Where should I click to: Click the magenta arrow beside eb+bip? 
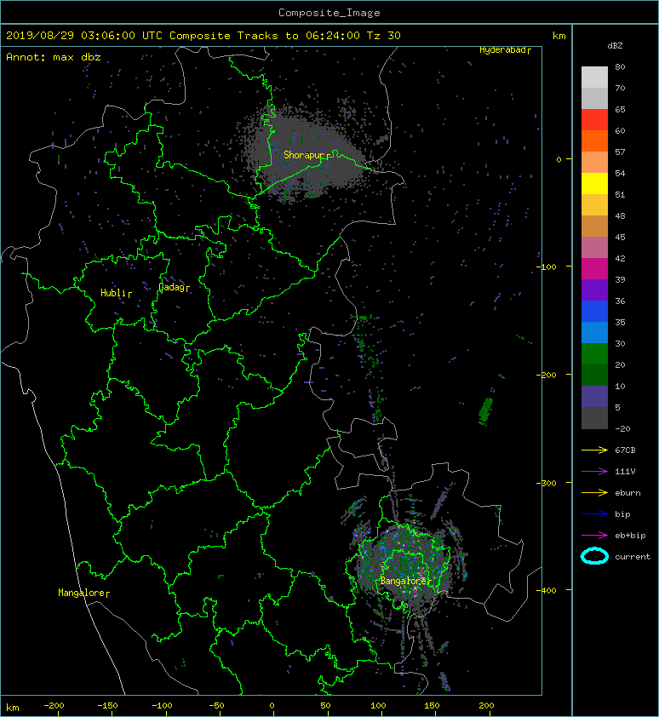coord(594,536)
